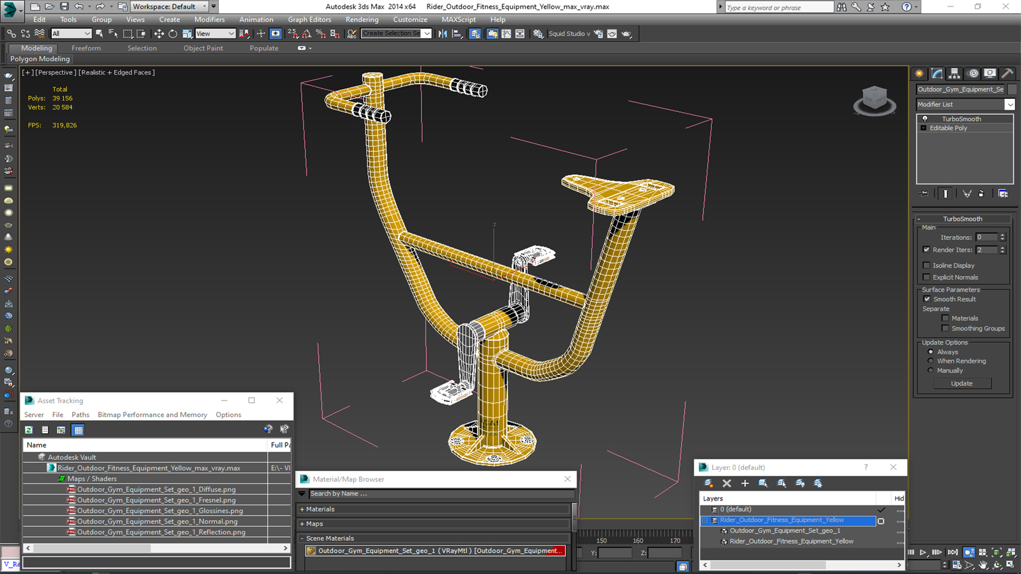Click the Save File floppy icon

[64, 6]
